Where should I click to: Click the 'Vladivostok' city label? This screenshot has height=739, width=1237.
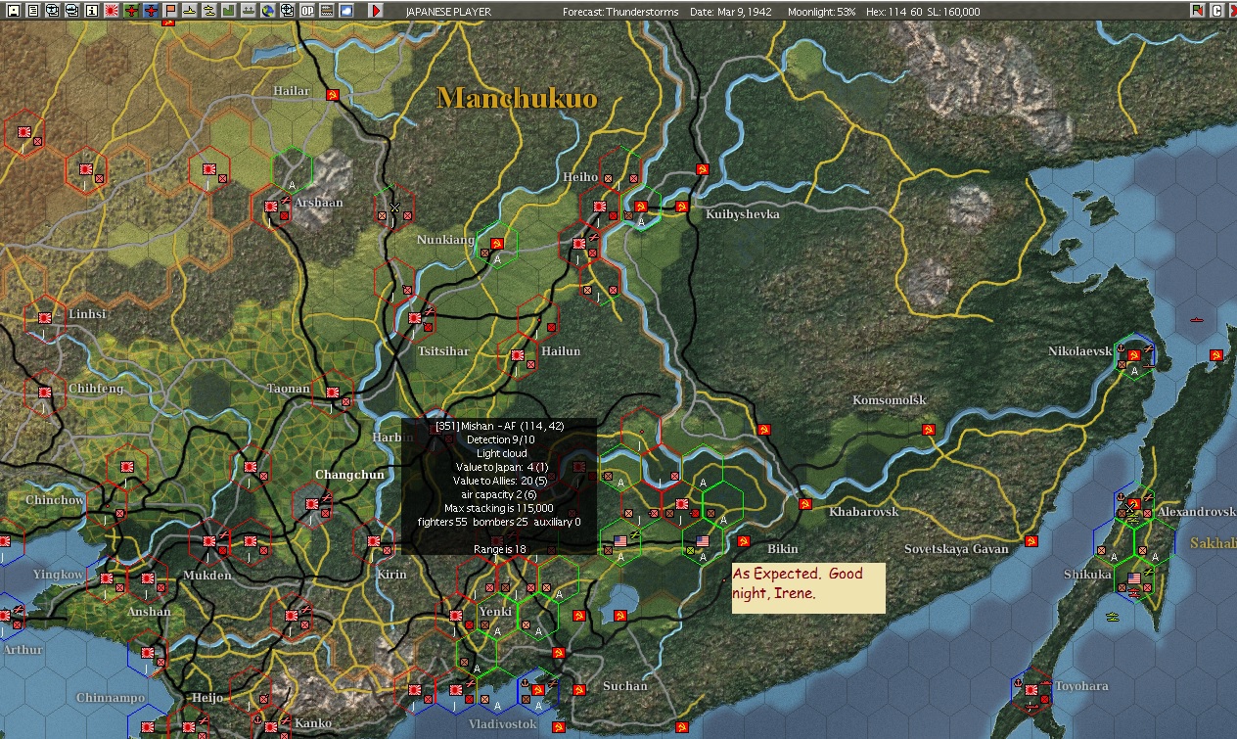pyautogui.click(x=503, y=724)
